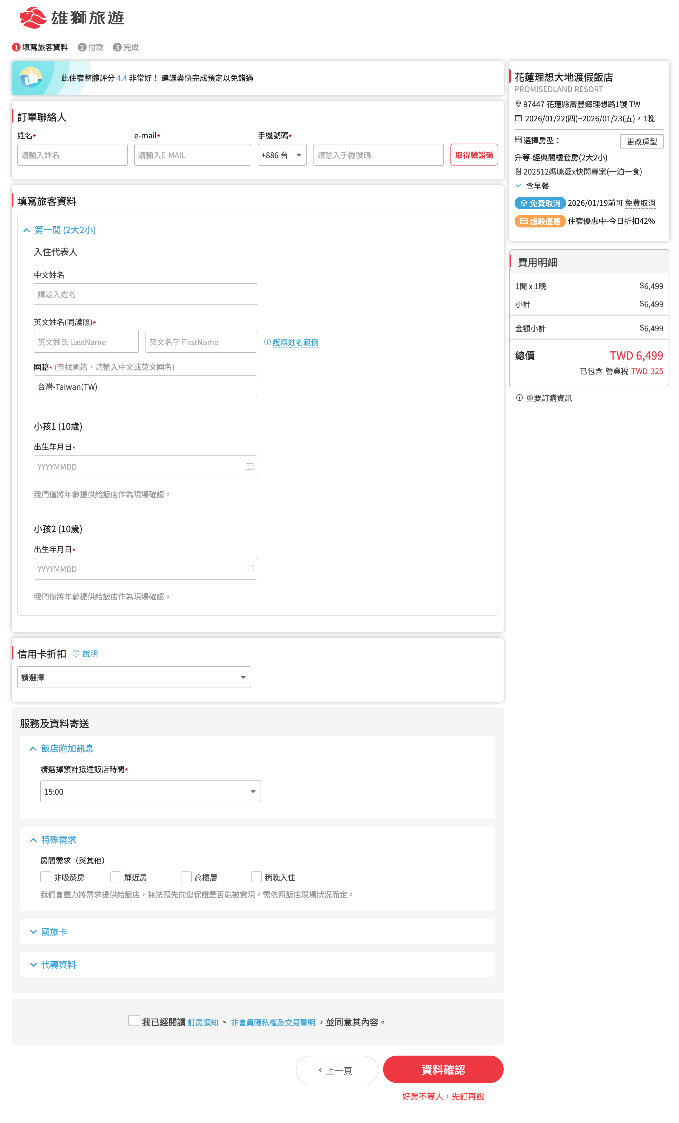Image resolution: width=679 pixels, height=1123 pixels.
Task: Open the +886 country code dropdown
Action: coord(282,155)
